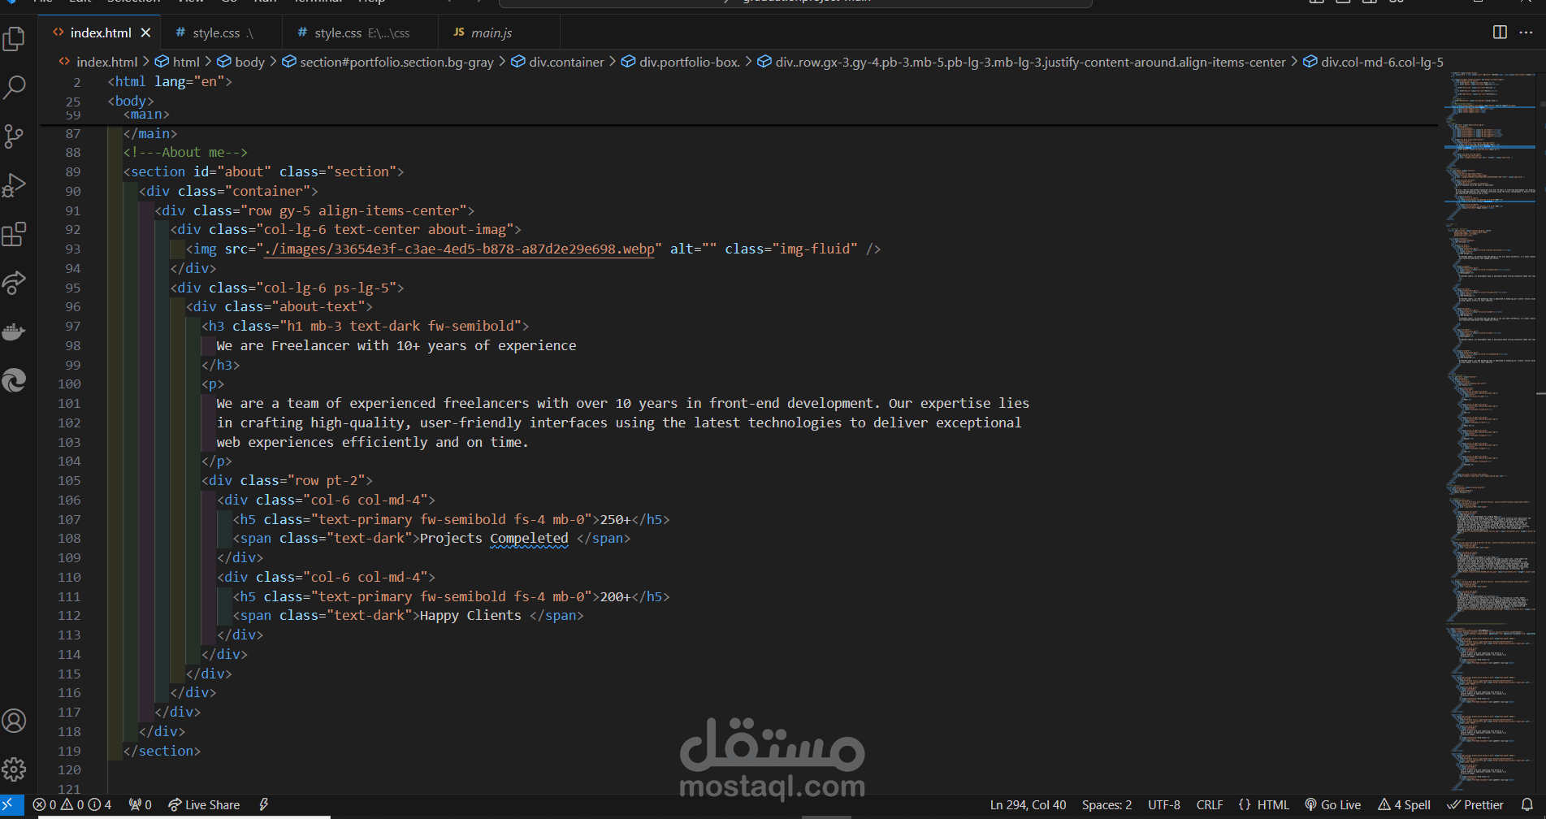Jump to the sticky <html lang="en"> line
This screenshot has height=819, width=1546.
tap(171, 81)
